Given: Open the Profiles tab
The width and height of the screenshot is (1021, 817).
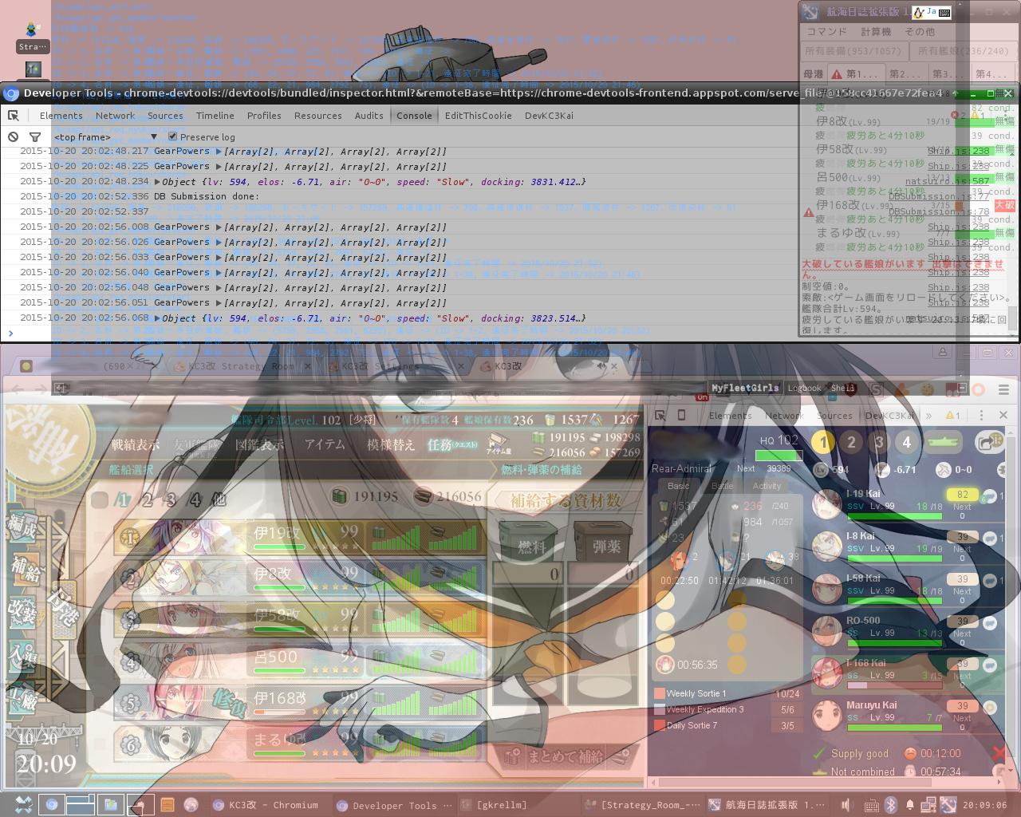Looking at the screenshot, I should (x=264, y=116).
